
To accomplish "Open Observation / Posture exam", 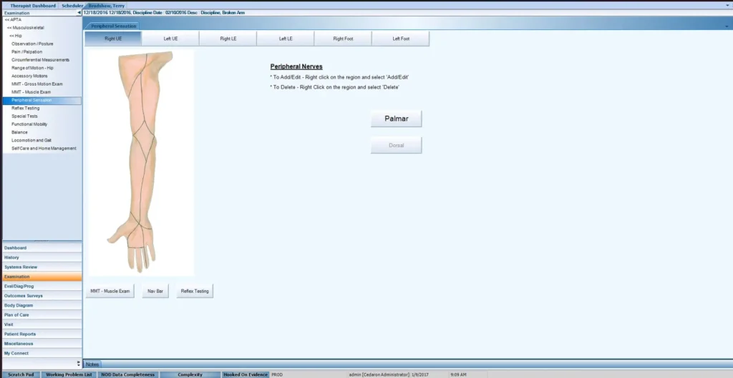I will pyautogui.click(x=32, y=44).
